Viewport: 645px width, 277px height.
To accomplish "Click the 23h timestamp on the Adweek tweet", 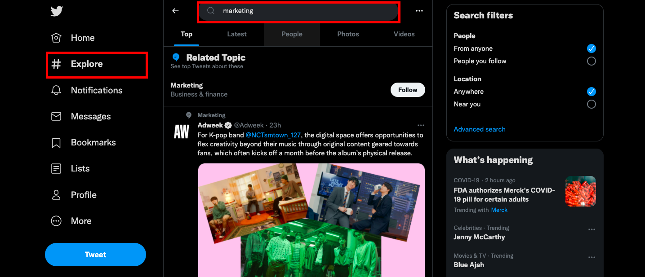I will (x=275, y=125).
